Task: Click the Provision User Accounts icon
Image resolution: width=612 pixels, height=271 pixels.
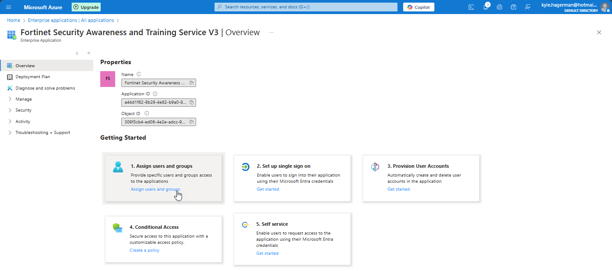Action: click(x=375, y=167)
